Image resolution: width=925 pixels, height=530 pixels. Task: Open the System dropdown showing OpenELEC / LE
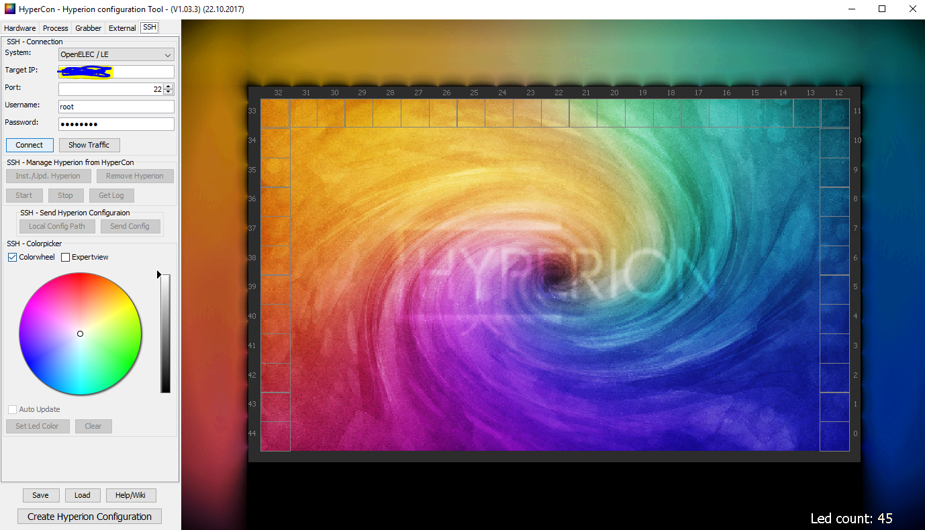115,54
